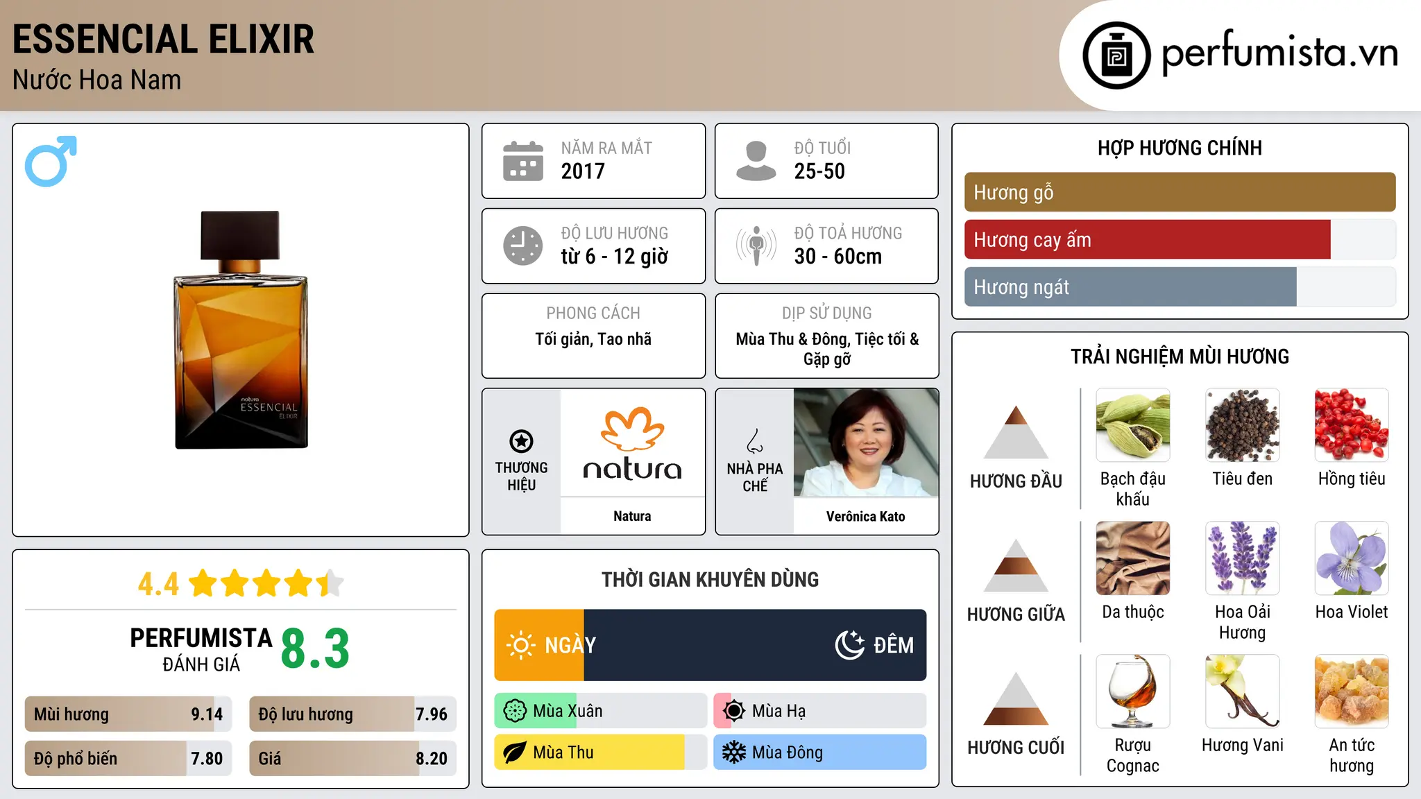1421x799 pixels.
Task: Select the flower icon for Mùa Xuân
Action: pos(515,711)
